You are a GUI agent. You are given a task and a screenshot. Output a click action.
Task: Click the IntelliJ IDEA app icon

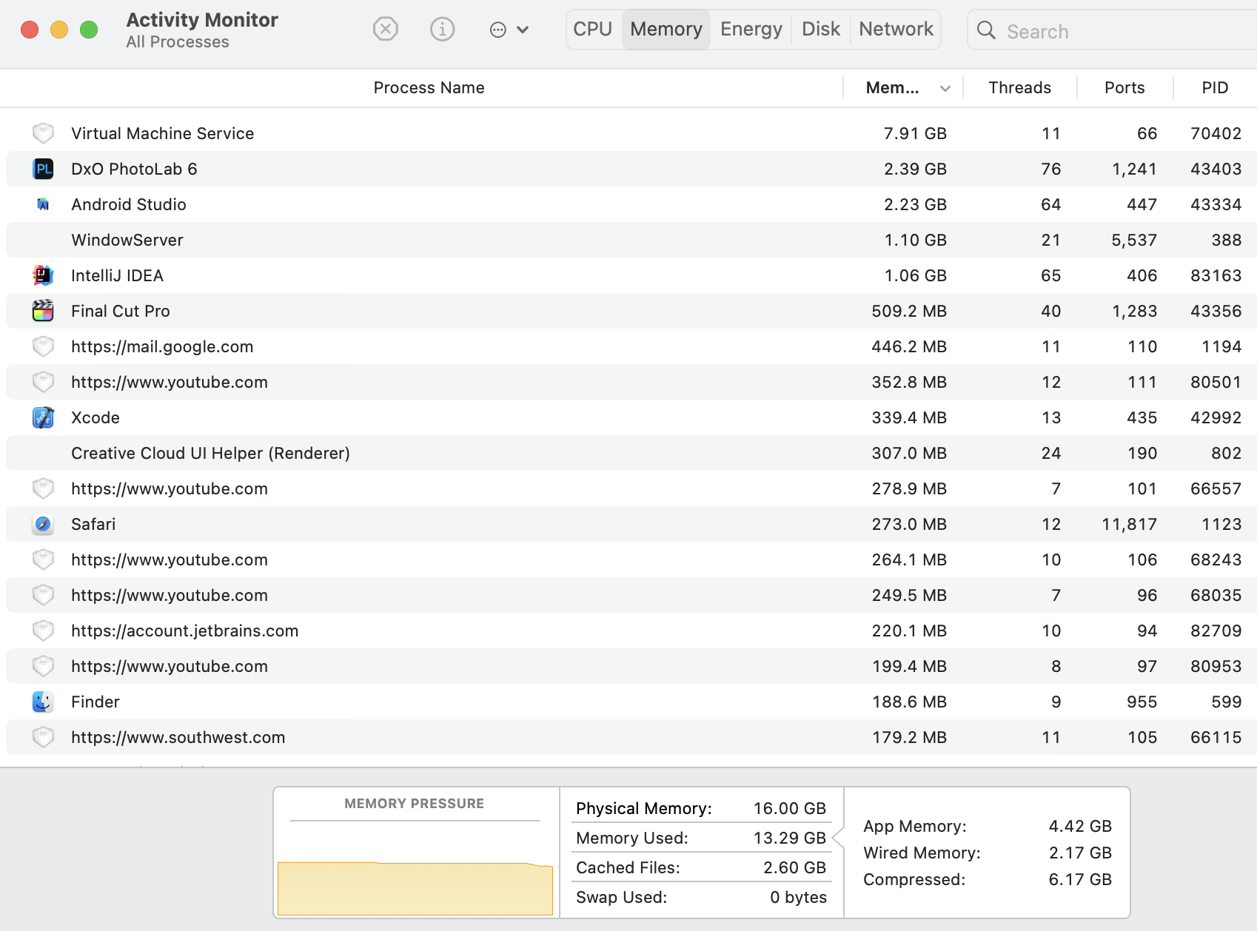coord(44,275)
